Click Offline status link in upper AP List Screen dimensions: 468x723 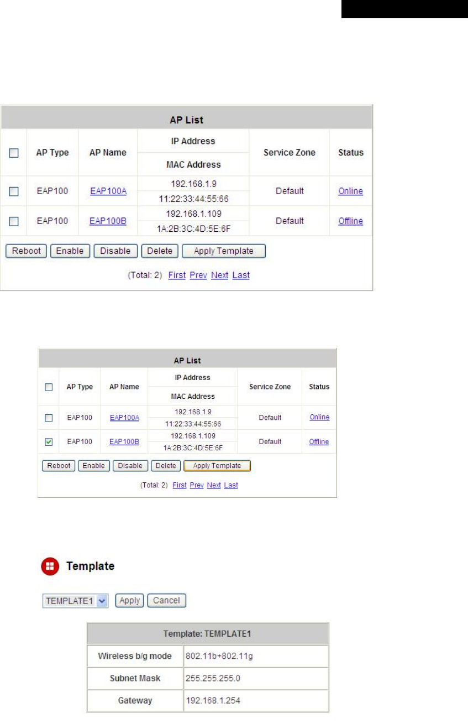[351, 221]
